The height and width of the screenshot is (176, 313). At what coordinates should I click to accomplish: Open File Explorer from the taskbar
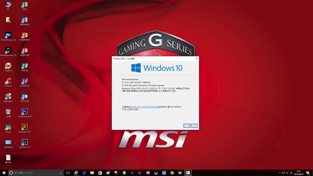pos(92,173)
